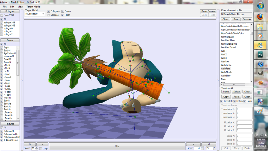The width and height of the screenshot is (268, 151).
Task: Open the green spiral app taskbar icon
Action: point(260,55)
